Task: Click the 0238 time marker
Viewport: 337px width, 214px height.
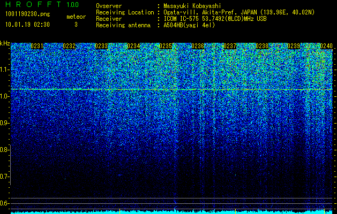Action: point(262,46)
